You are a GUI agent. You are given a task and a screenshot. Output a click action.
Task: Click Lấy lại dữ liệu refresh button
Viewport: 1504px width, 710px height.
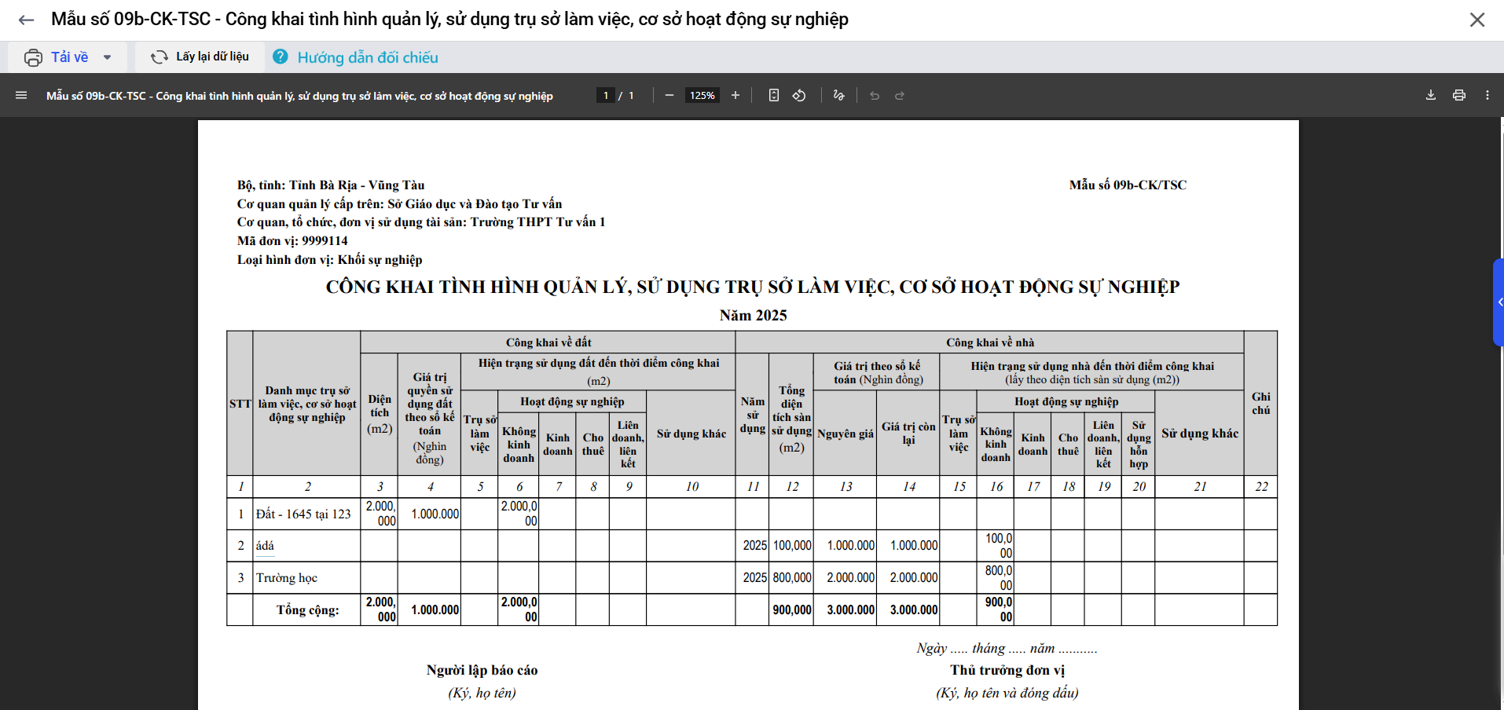200,57
